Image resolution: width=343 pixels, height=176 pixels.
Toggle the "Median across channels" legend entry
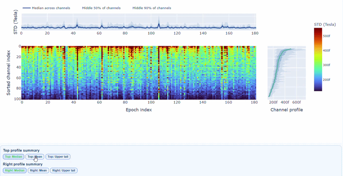tap(51, 8)
